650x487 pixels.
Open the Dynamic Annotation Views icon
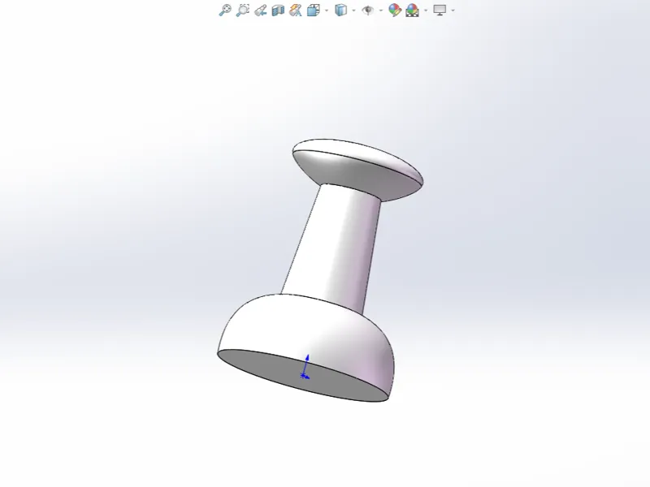[295, 11]
